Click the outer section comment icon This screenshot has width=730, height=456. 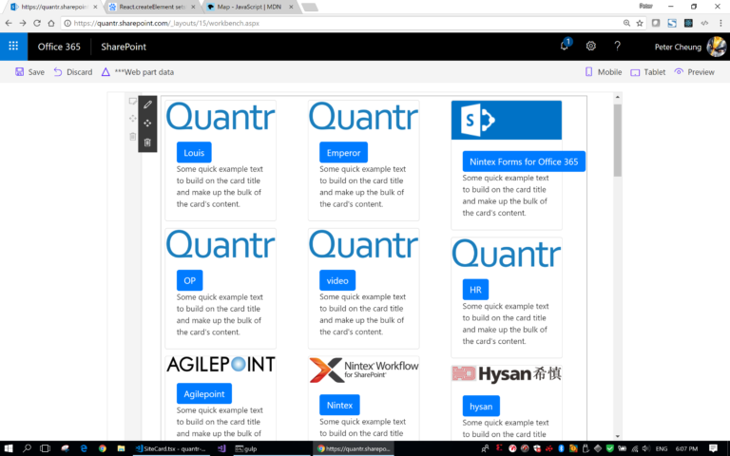[133, 101]
